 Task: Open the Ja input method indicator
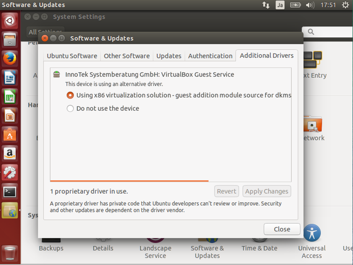tap(280, 5)
